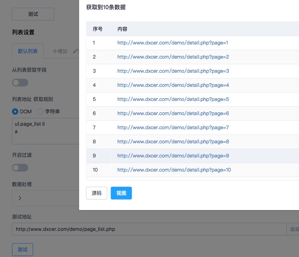Click serial number 10 in the table
The height and width of the screenshot is (257, 299).
coord(95,170)
